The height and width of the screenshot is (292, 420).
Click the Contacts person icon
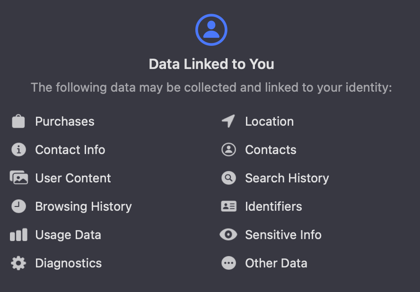tap(228, 150)
